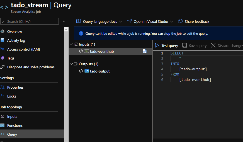Collapse the Outputs (1) tree section
Viewport: 243px width, 142px height.
coord(71,64)
